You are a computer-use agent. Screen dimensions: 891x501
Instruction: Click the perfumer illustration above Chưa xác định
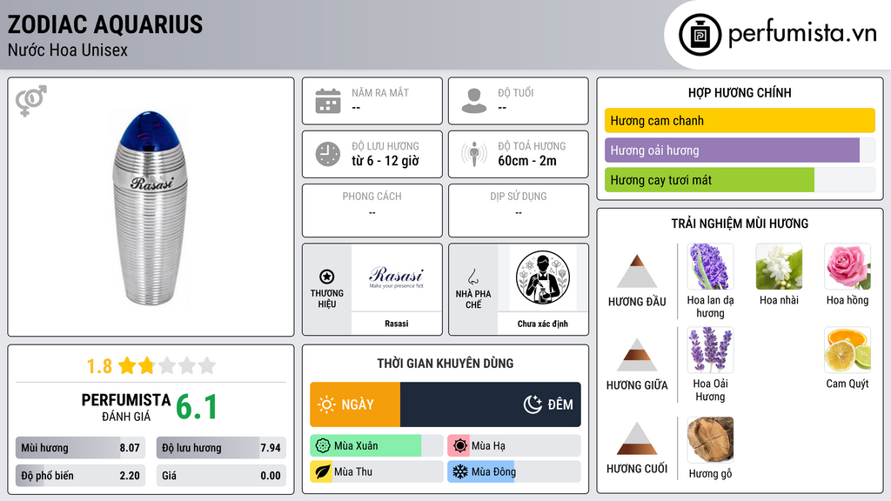coord(543,277)
